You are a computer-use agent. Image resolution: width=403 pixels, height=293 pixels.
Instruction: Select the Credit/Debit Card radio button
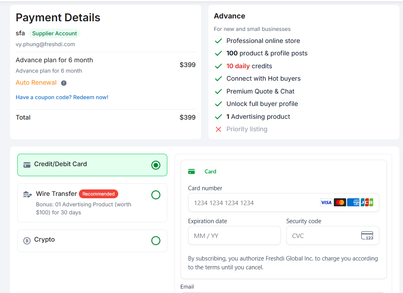tap(156, 165)
